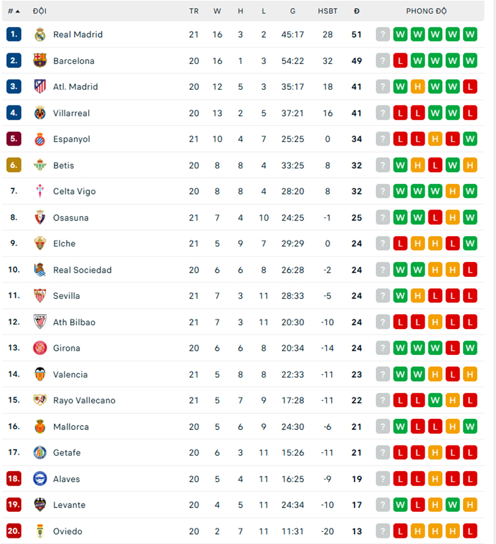Screen dimensions: 496x544
Task: Sort table by rank using # arrow
Action: [x=14, y=11]
